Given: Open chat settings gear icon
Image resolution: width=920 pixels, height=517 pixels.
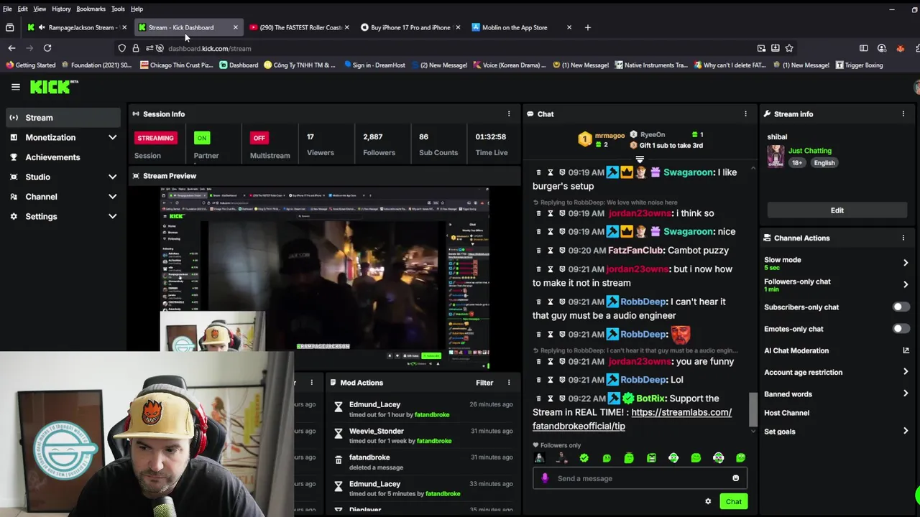Looking at the screenshot, I should coord(708,501).
